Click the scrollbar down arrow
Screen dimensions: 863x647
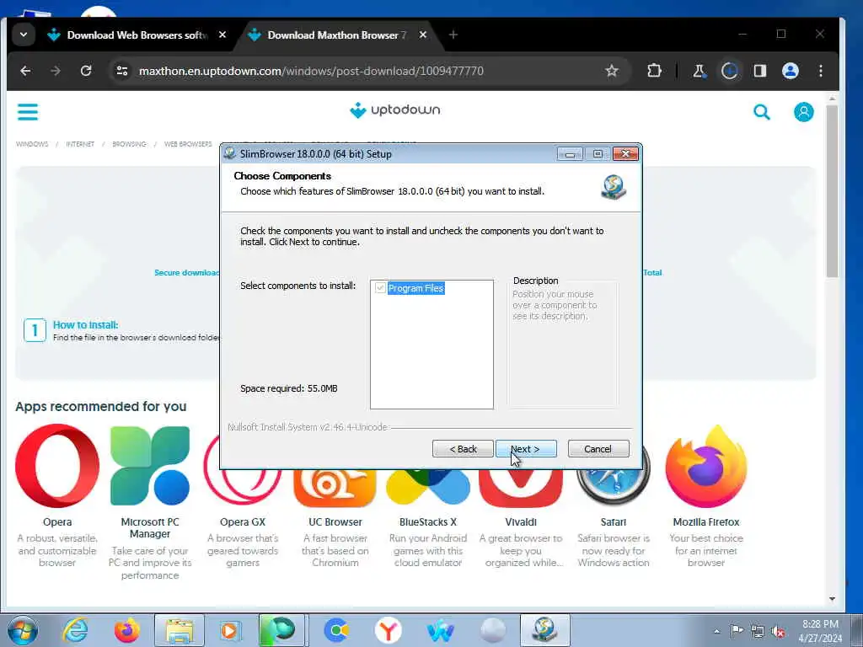tap(832, 599)
